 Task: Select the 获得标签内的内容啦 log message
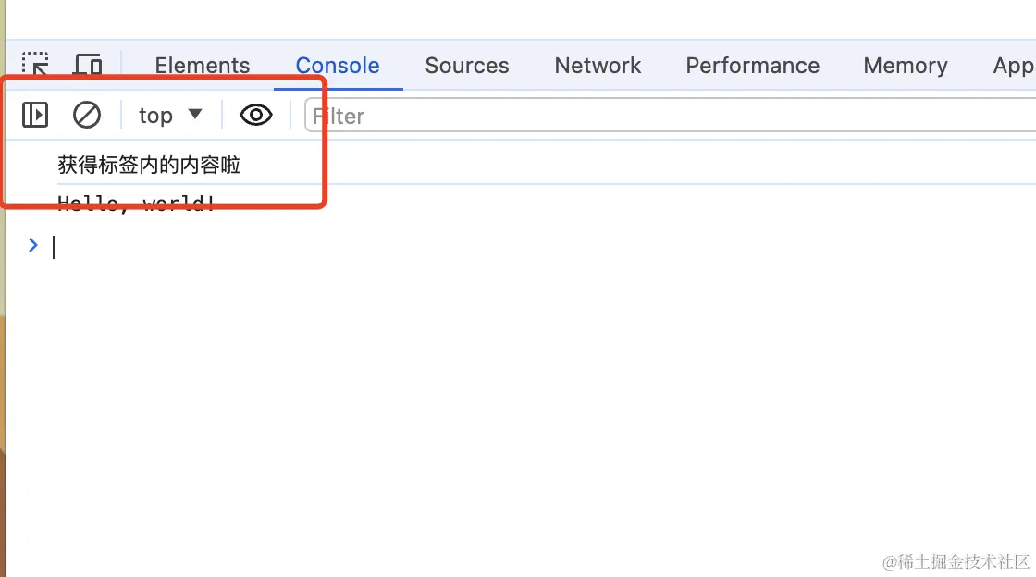pyautogui.click(x=149, y=166)
